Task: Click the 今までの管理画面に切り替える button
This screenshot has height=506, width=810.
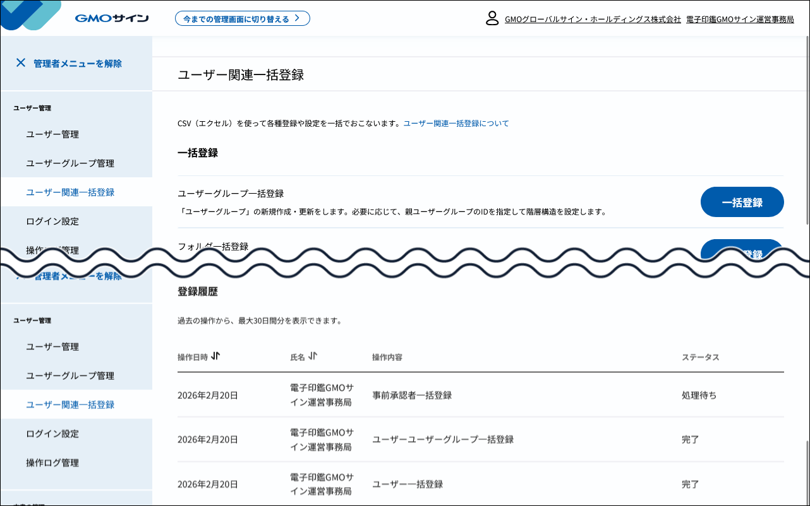Action: coord(243,18)
